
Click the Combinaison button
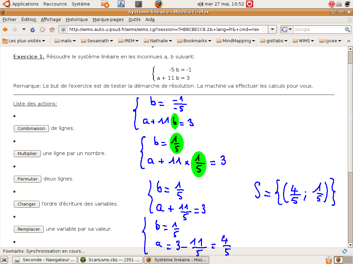pyautogui.click(x=31, y=129)
